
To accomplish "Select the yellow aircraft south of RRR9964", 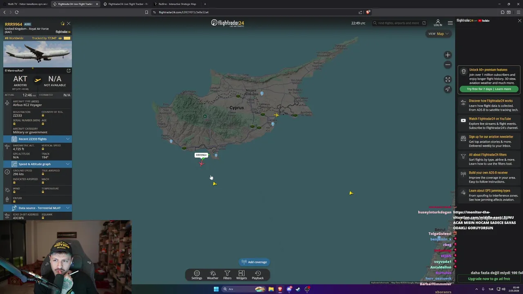I will [215, 184].
